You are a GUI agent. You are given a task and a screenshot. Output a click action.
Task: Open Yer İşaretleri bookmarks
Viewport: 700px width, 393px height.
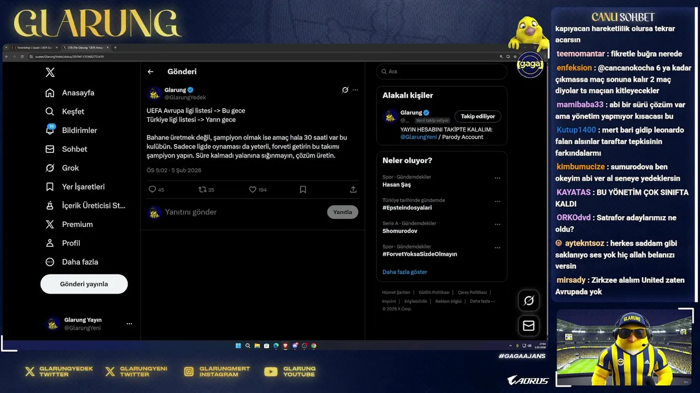point(75,187)
